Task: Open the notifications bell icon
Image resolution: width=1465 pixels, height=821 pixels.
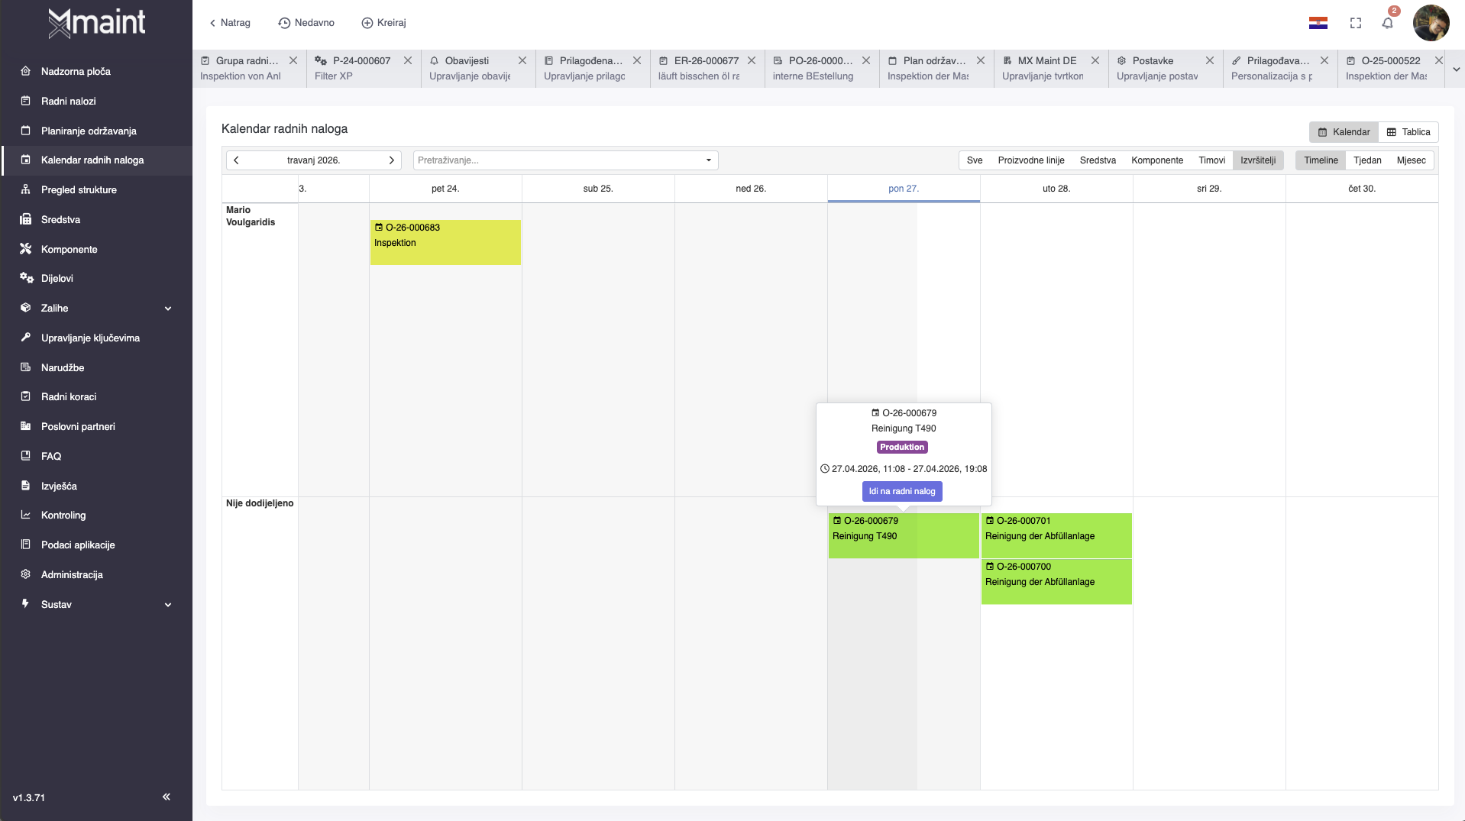Action: click(1387, 23)
